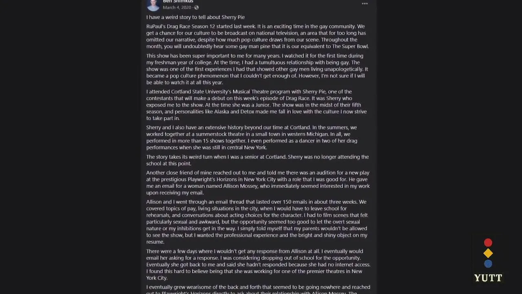Click the globe public-privacy icon

197,8
